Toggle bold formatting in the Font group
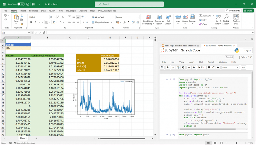Image resolution: width=256 pixels, height=145 pixels. click(x=31, y=22)
